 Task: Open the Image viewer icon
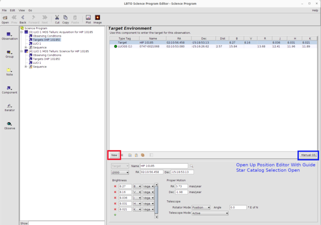[97, 18]
